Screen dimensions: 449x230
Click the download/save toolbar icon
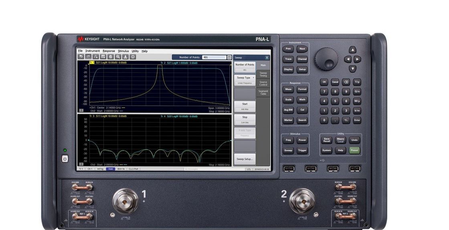click(125, 57)
